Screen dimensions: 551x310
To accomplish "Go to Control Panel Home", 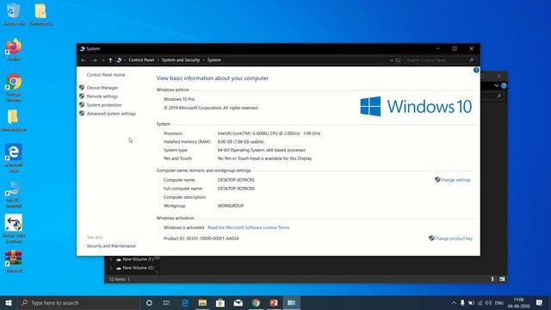I will coord(106,75).
